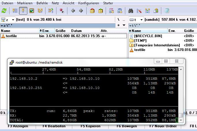The width and height of the screenshot is (197, 131).
Task: Open the directory hotlist asterisk button
Action: tap(118, 25)
